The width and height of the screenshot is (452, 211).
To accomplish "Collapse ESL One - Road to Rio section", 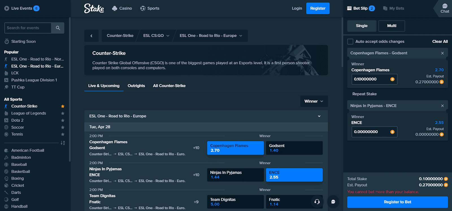I will [x=319, y=116].
